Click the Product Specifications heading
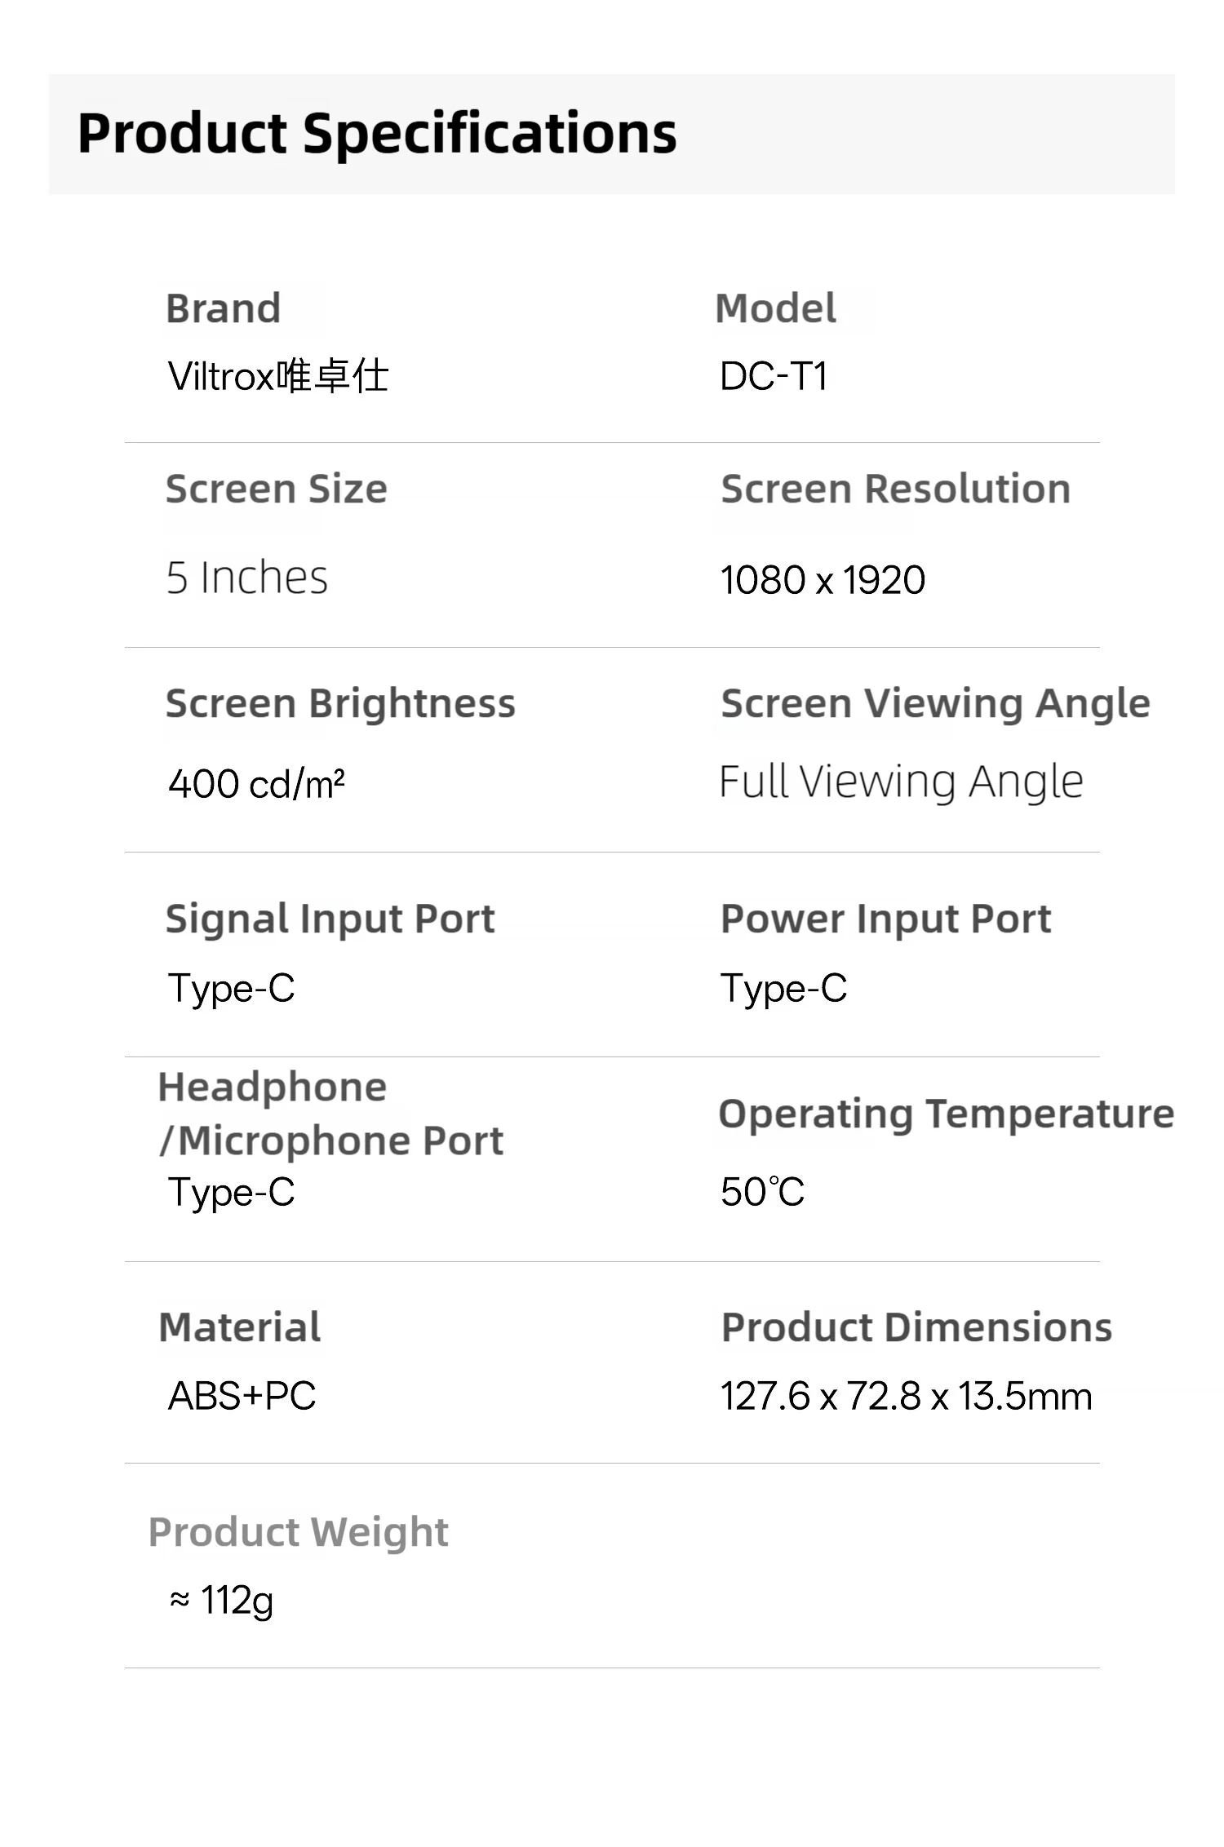 point(377,135)
